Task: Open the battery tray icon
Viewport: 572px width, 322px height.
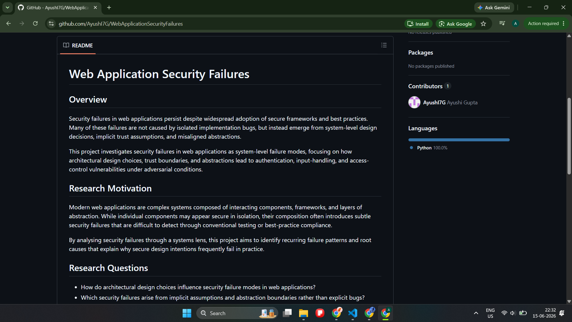Action: [523, 313]
